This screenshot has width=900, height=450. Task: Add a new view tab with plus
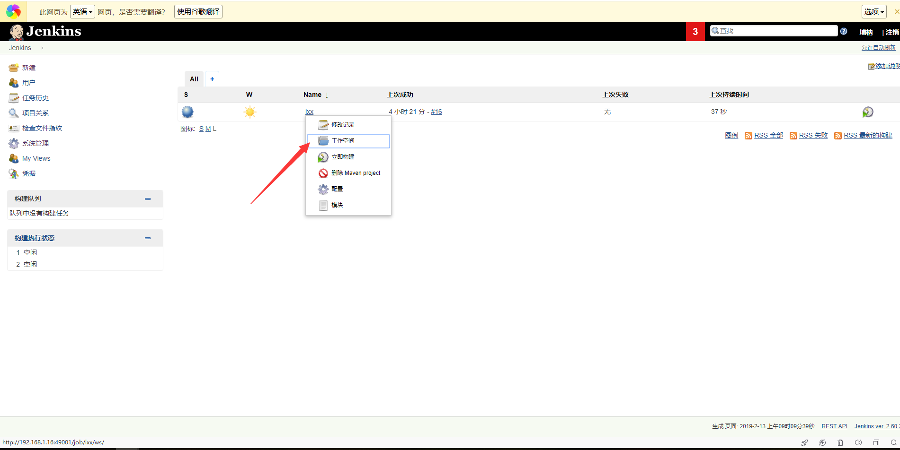212,79
